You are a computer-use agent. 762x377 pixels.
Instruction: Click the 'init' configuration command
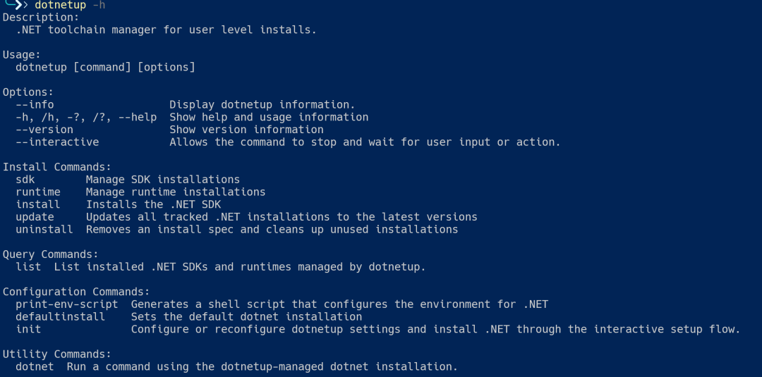[x=28, y=330]
